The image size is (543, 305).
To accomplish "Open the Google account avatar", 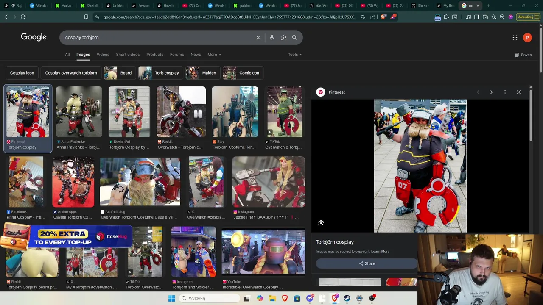I will click(x=527, y=38).
